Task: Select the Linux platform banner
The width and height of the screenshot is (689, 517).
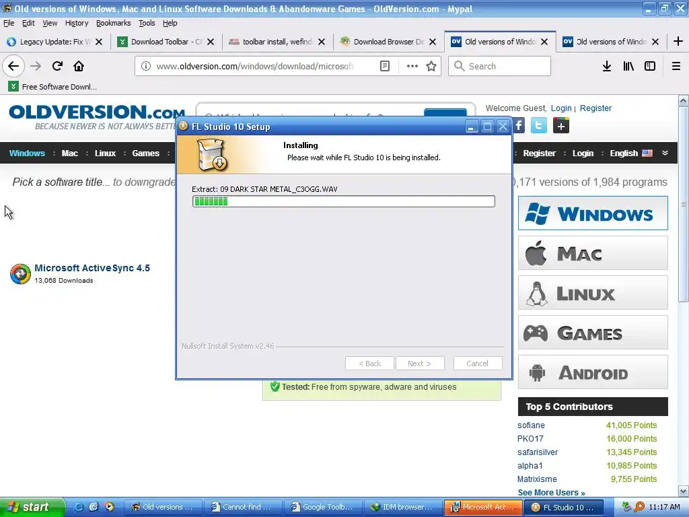Action: coord(593,293)
